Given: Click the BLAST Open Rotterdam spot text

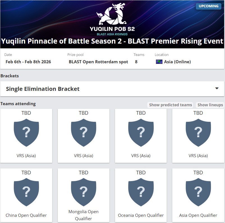Looking at the screenshot, I should [x=98, y=62].
